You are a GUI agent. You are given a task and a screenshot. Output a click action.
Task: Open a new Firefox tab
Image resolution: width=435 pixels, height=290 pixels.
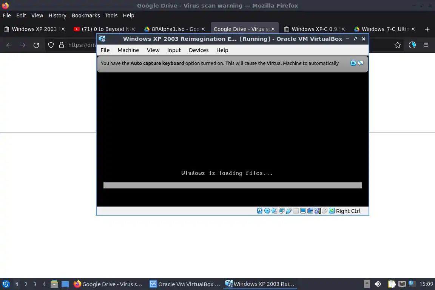[427, 29]
